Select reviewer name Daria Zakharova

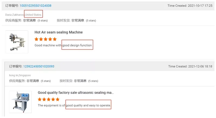pyautogui.click(x=15, y=15)
